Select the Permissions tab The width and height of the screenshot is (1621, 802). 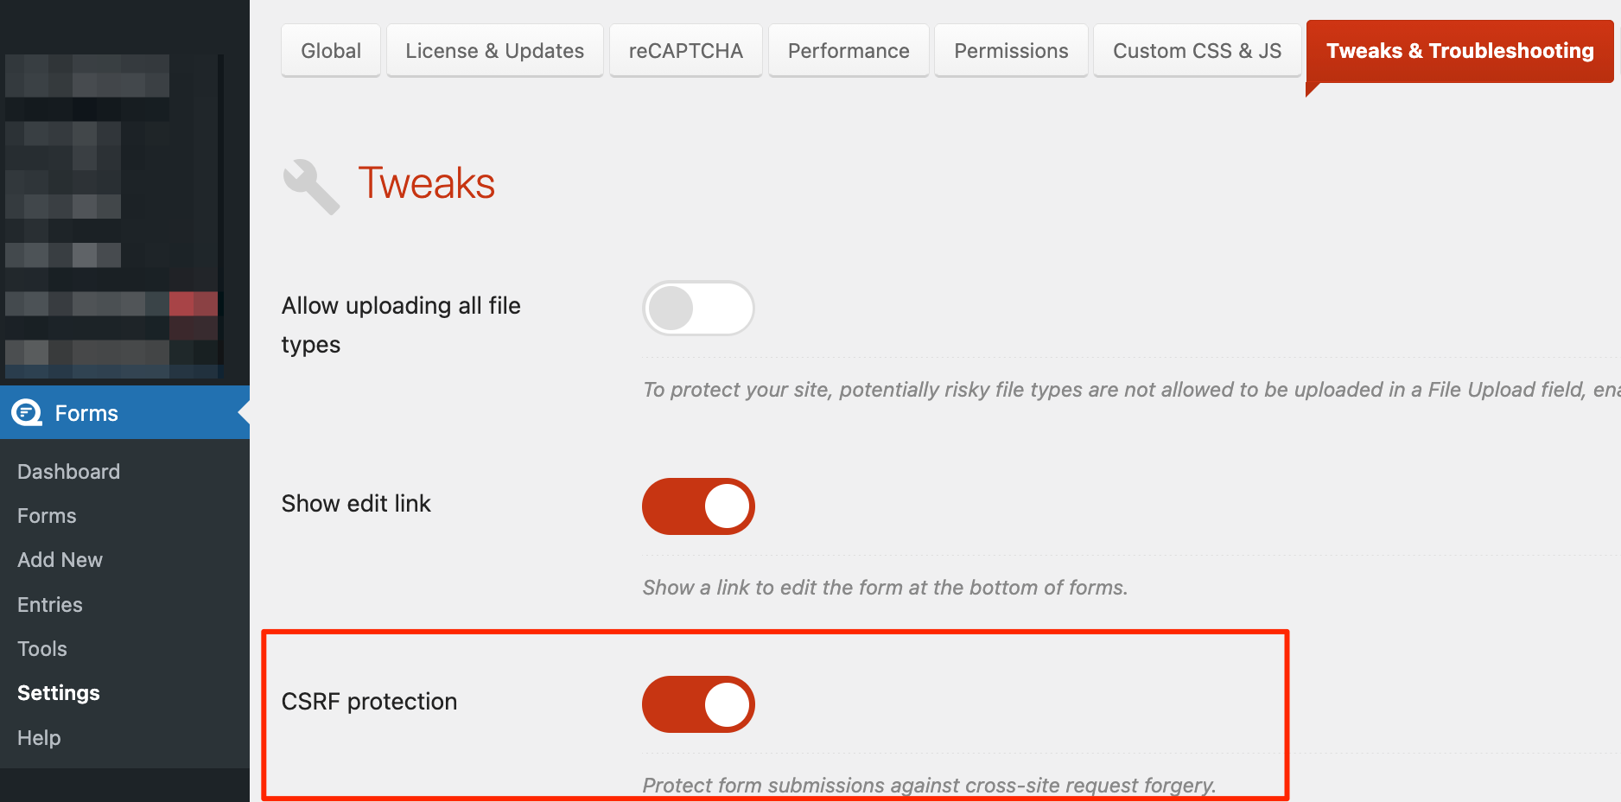click(1011, 51)
